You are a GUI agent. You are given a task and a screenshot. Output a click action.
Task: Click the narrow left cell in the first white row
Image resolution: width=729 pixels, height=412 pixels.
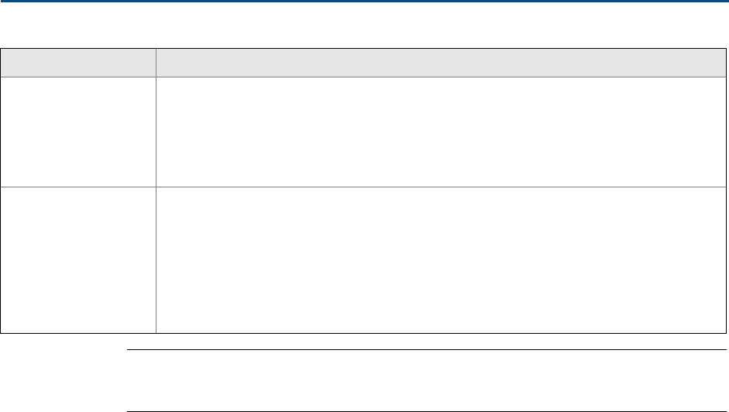(78, 132)
